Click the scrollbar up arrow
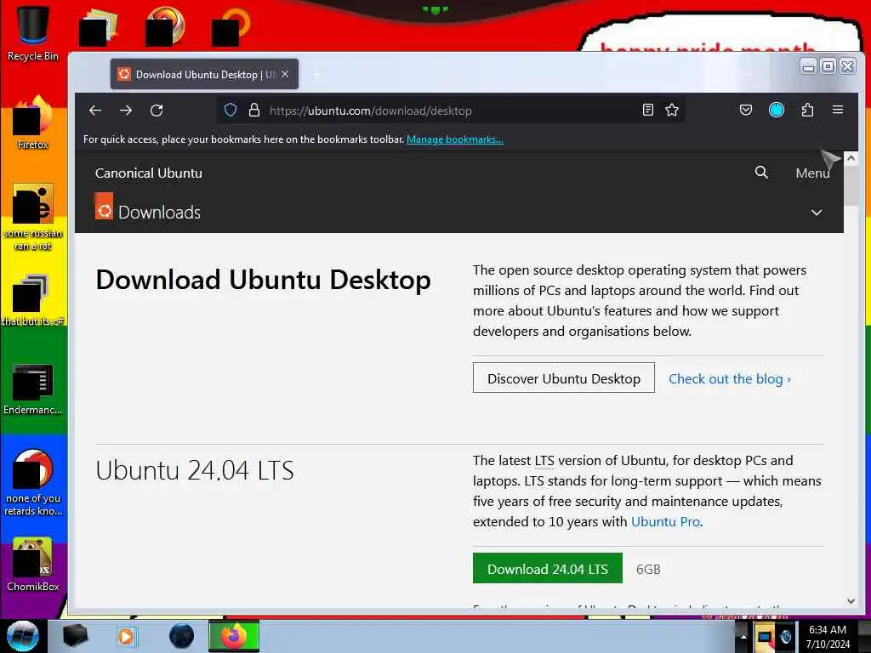 coord(851,158)
